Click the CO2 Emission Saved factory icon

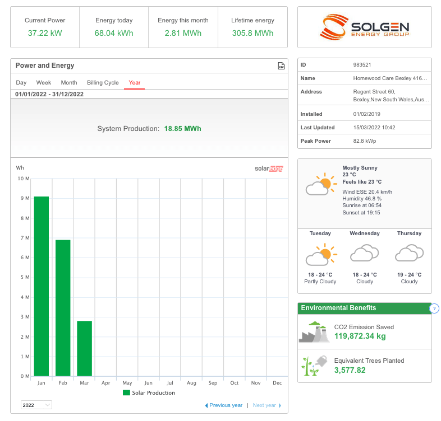coord(314,332)
